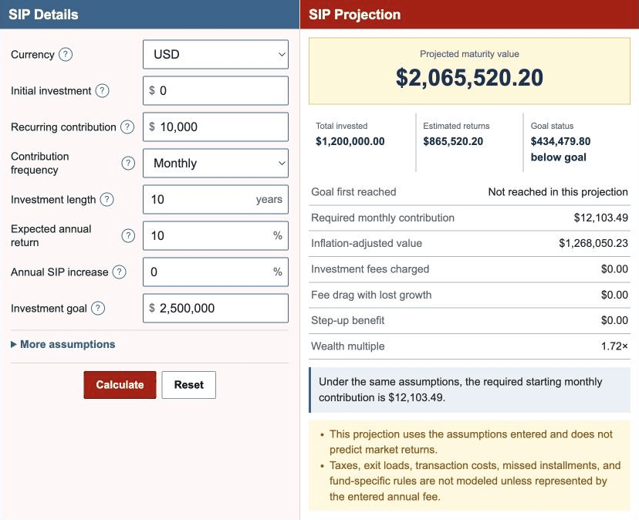Click the Reset button
639x520 pixels.
click(x=188, y=385)
